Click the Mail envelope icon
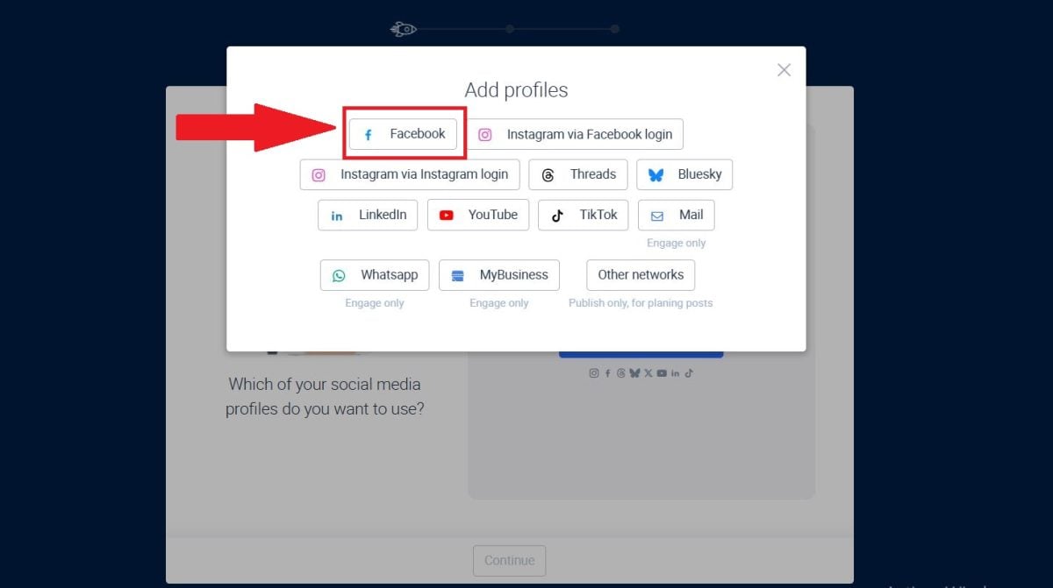Viewport: 1053px width, 588px height. click(x=657, y=216)
